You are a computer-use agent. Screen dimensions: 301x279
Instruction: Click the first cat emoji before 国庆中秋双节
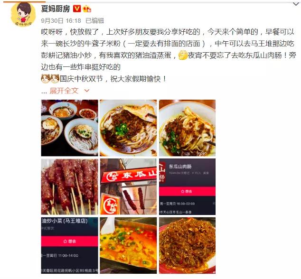coord(46,78)
